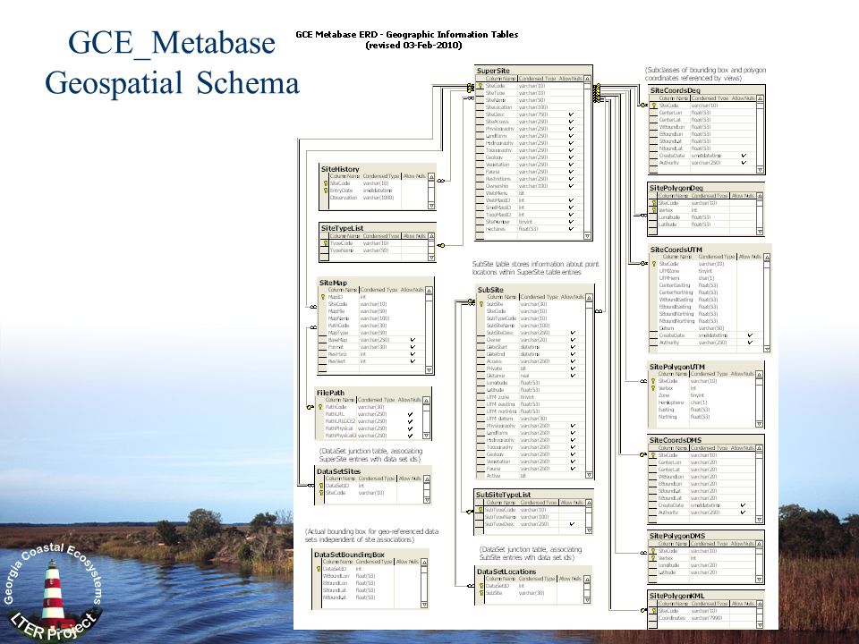Click the DataSetID key icon in DataSetLocations
This screenshot has width=859, height=644.
click(481, 586)
